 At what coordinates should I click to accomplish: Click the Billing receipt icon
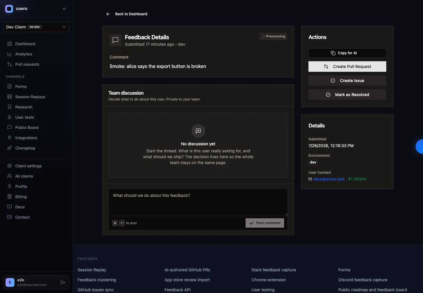[x=9, y=197]
